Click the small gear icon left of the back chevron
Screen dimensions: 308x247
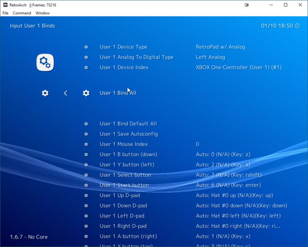pos(45,93)
